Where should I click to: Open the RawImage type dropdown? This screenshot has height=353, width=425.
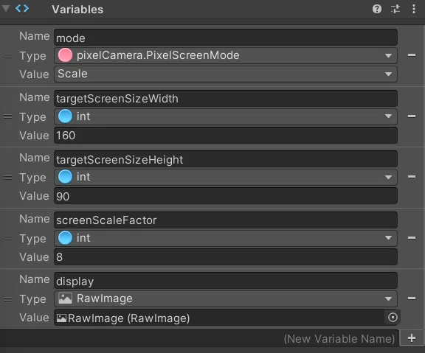click(x=226, y=299)
